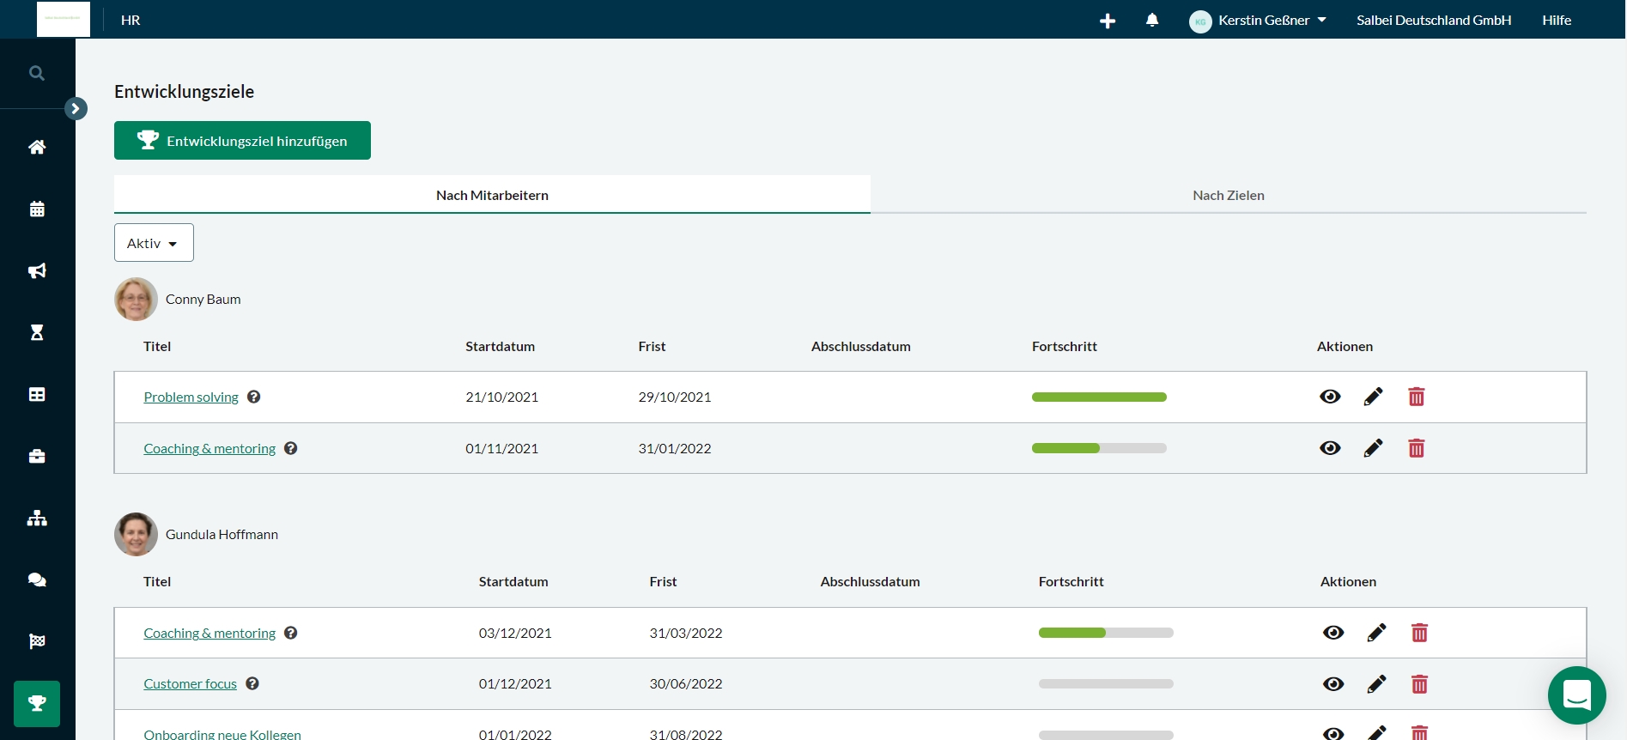Image resolution: width=1627 pixels, height=740 pixels.
Task: View Problem solving goal via eye icon
Action: click(x=1330, y=397)
